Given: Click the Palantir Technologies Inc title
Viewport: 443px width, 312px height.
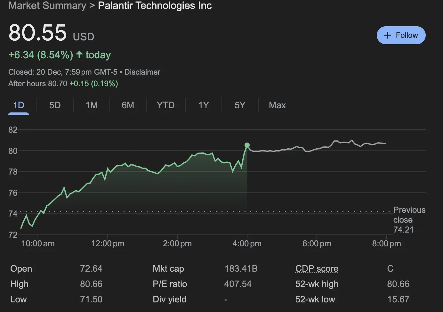Looking at the screenshot, I should click(155, 6).
